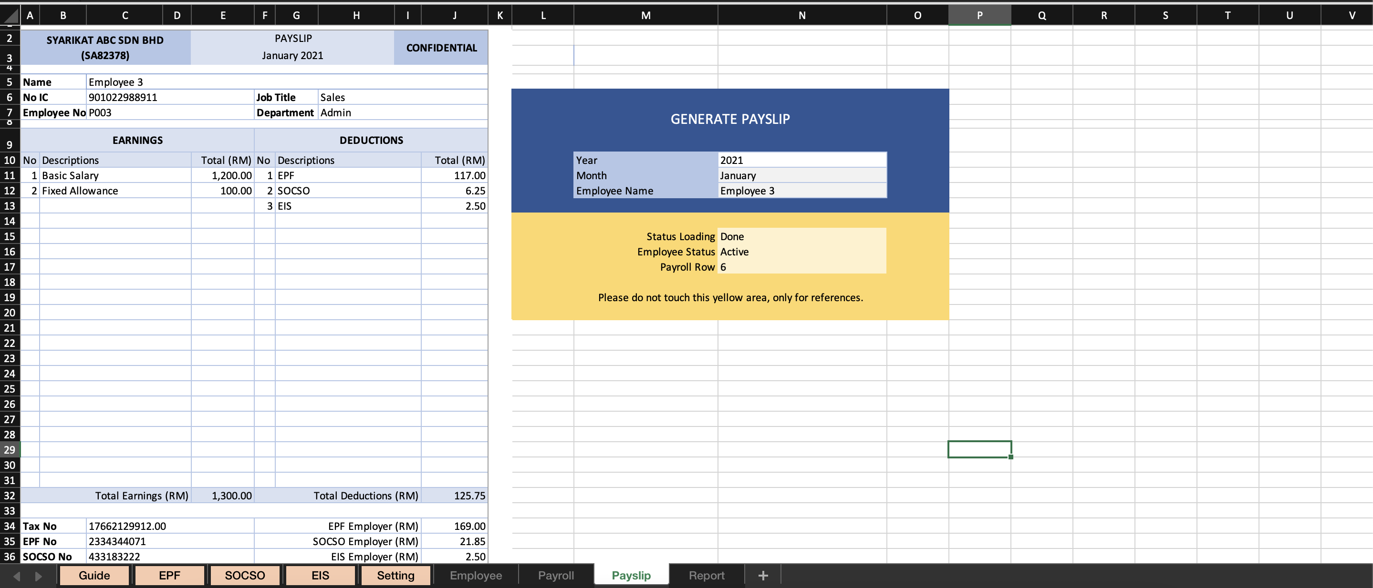The width and height of the screenshot is (1373, 588).
Task: Select row 29 header
Action: [10, 450]
